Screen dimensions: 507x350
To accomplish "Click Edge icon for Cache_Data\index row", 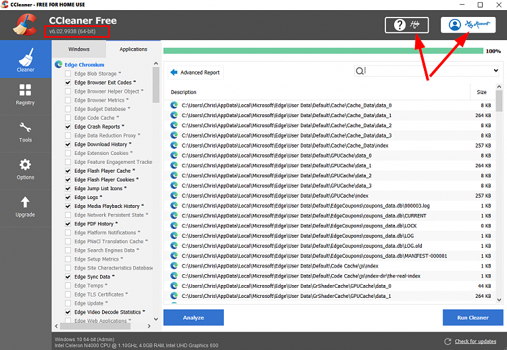I will [x=174, y=145].
